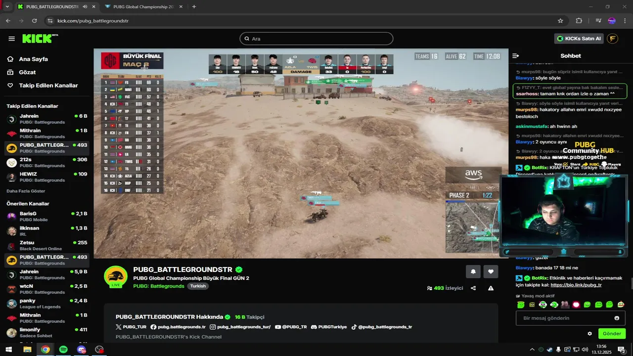Close the PUBG_BATTLEGROUNDSTR browser tab

click(x=93, y=7)
